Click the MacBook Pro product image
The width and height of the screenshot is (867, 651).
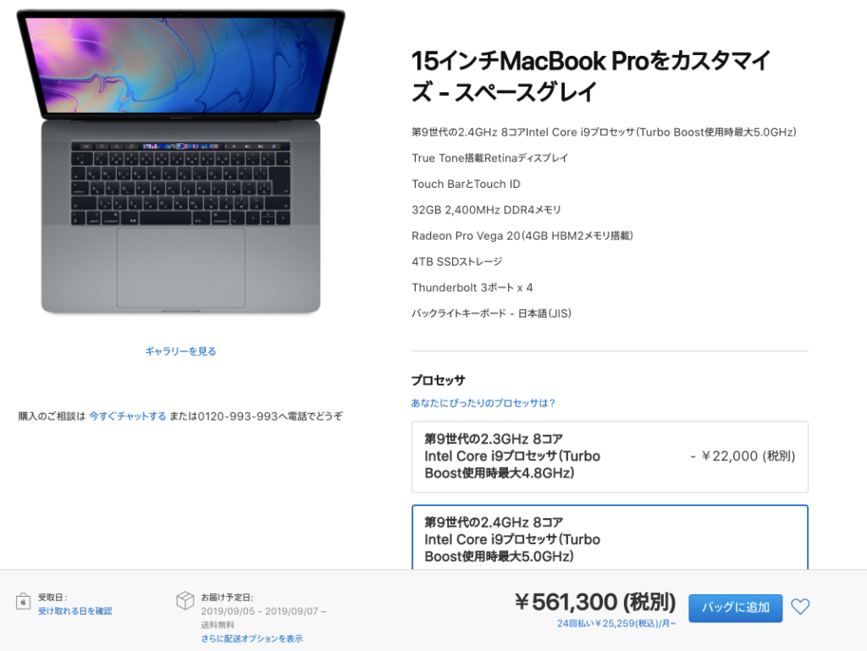[x=181, y=162]
